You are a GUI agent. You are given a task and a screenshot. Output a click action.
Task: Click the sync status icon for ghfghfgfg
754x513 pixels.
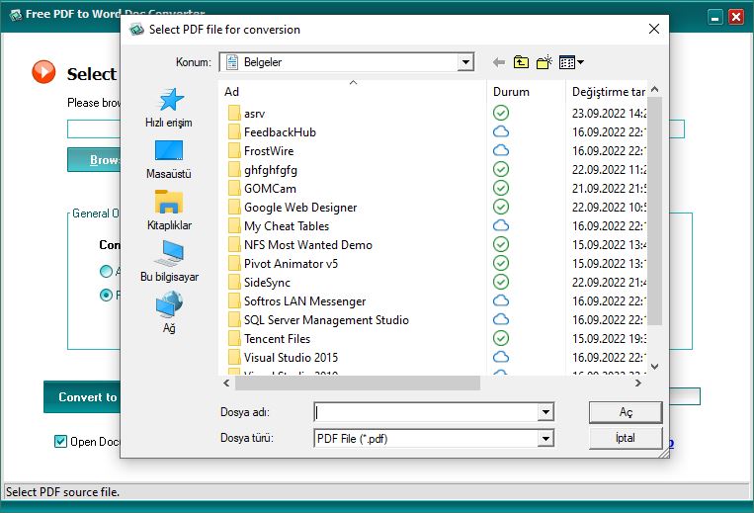(501, 169)
